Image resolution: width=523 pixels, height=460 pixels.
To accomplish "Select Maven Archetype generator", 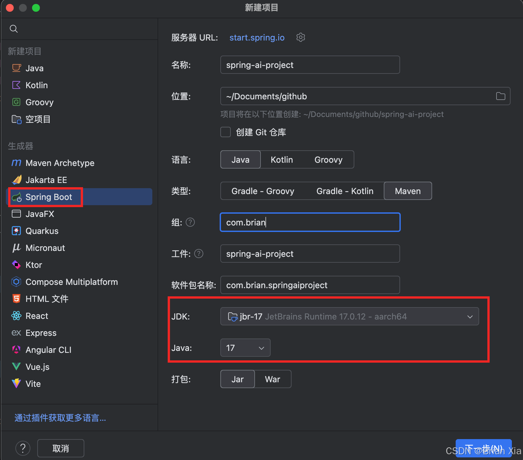I will 80,163.
